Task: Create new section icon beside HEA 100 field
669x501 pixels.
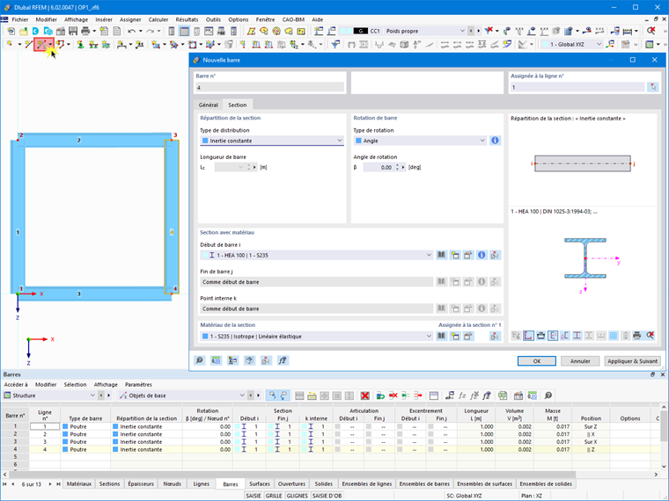Action: tap(455, 255)
